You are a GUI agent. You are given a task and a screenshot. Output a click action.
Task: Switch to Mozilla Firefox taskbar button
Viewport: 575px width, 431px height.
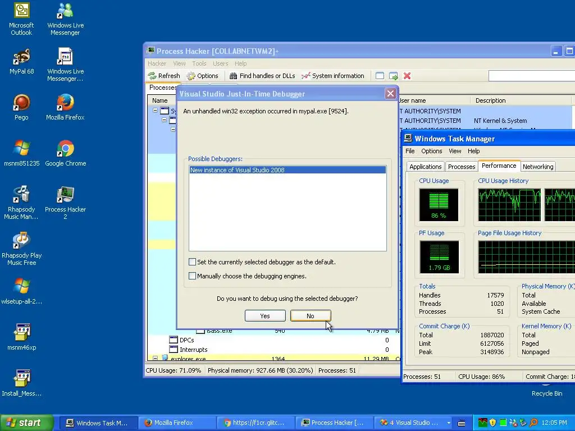tap(177, 423)
